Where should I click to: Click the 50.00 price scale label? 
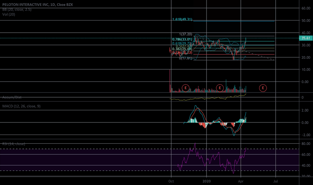pos(306,21)
